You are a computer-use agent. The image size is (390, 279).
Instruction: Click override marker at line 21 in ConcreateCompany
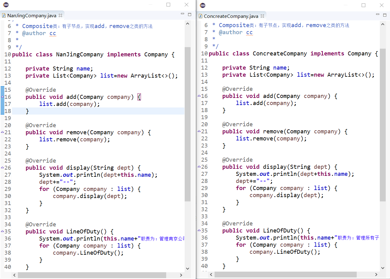pos(199,131)
